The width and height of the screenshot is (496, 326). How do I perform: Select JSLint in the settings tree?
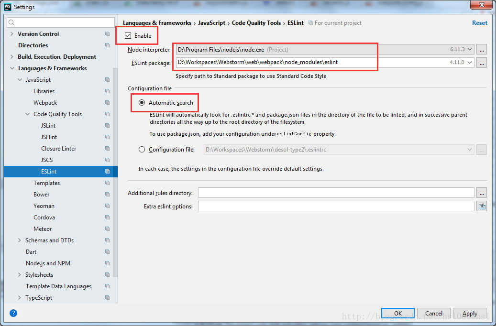tap(48, 126)
